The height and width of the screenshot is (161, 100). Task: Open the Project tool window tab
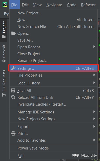(4, 30)
